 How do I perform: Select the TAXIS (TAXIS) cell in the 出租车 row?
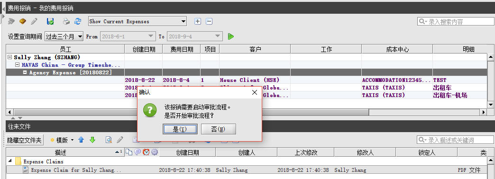397,88
